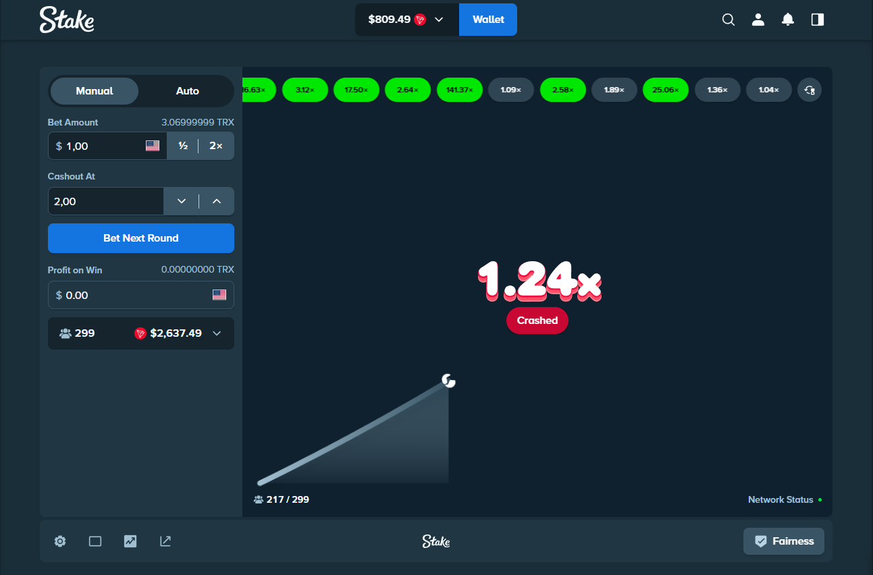The height and width of the screenshot is (575, 873).
Task: Open game settings gear icon
Action: point(60,541)
